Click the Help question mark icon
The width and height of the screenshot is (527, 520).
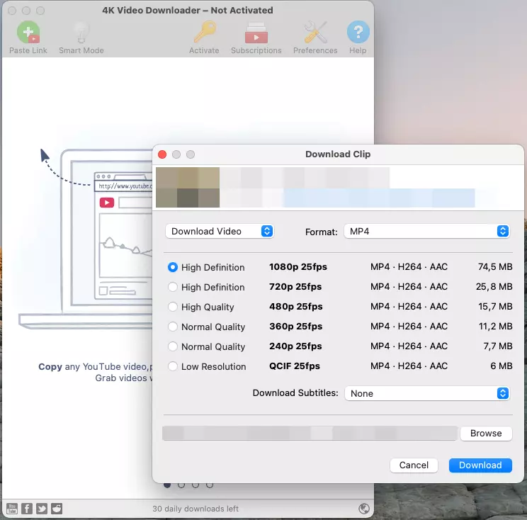click(x=358, y=33)
